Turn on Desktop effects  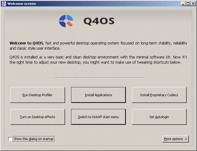(x=38, y=117)
